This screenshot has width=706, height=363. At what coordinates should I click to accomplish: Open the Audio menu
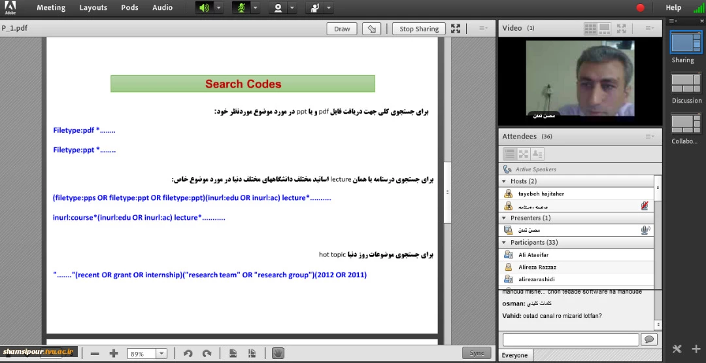pos(163,8)
